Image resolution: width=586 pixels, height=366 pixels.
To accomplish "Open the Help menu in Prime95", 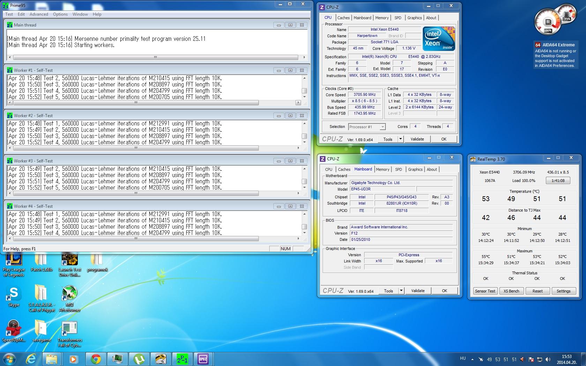I will pyautogui.click(x=97, y=14).
